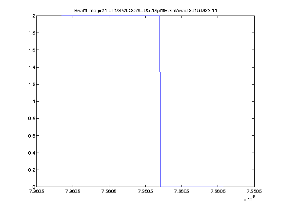This screenshot has height=210, width=281.
Task: Click the x10^5 axis exponent label
Action: (x=249, y=199)
